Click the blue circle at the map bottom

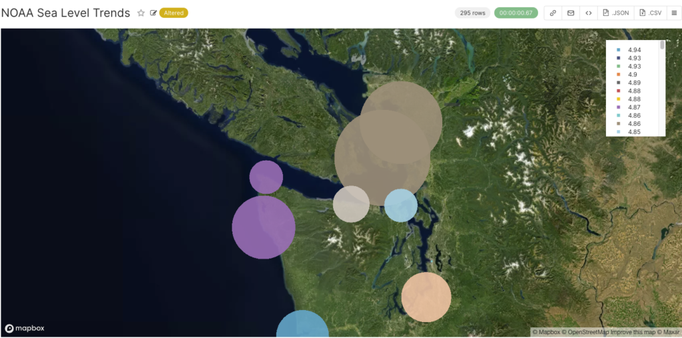(x=303, y=324)
